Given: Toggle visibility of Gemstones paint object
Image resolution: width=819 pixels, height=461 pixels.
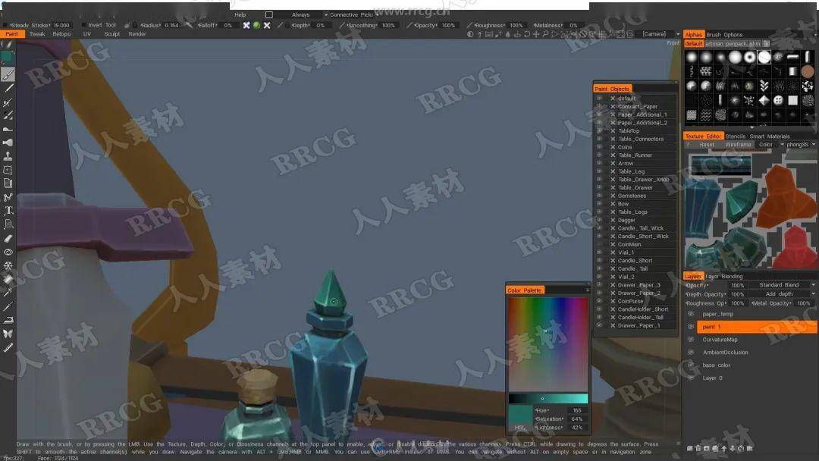Looking at the screenshot, I should [x=599, y=196].
